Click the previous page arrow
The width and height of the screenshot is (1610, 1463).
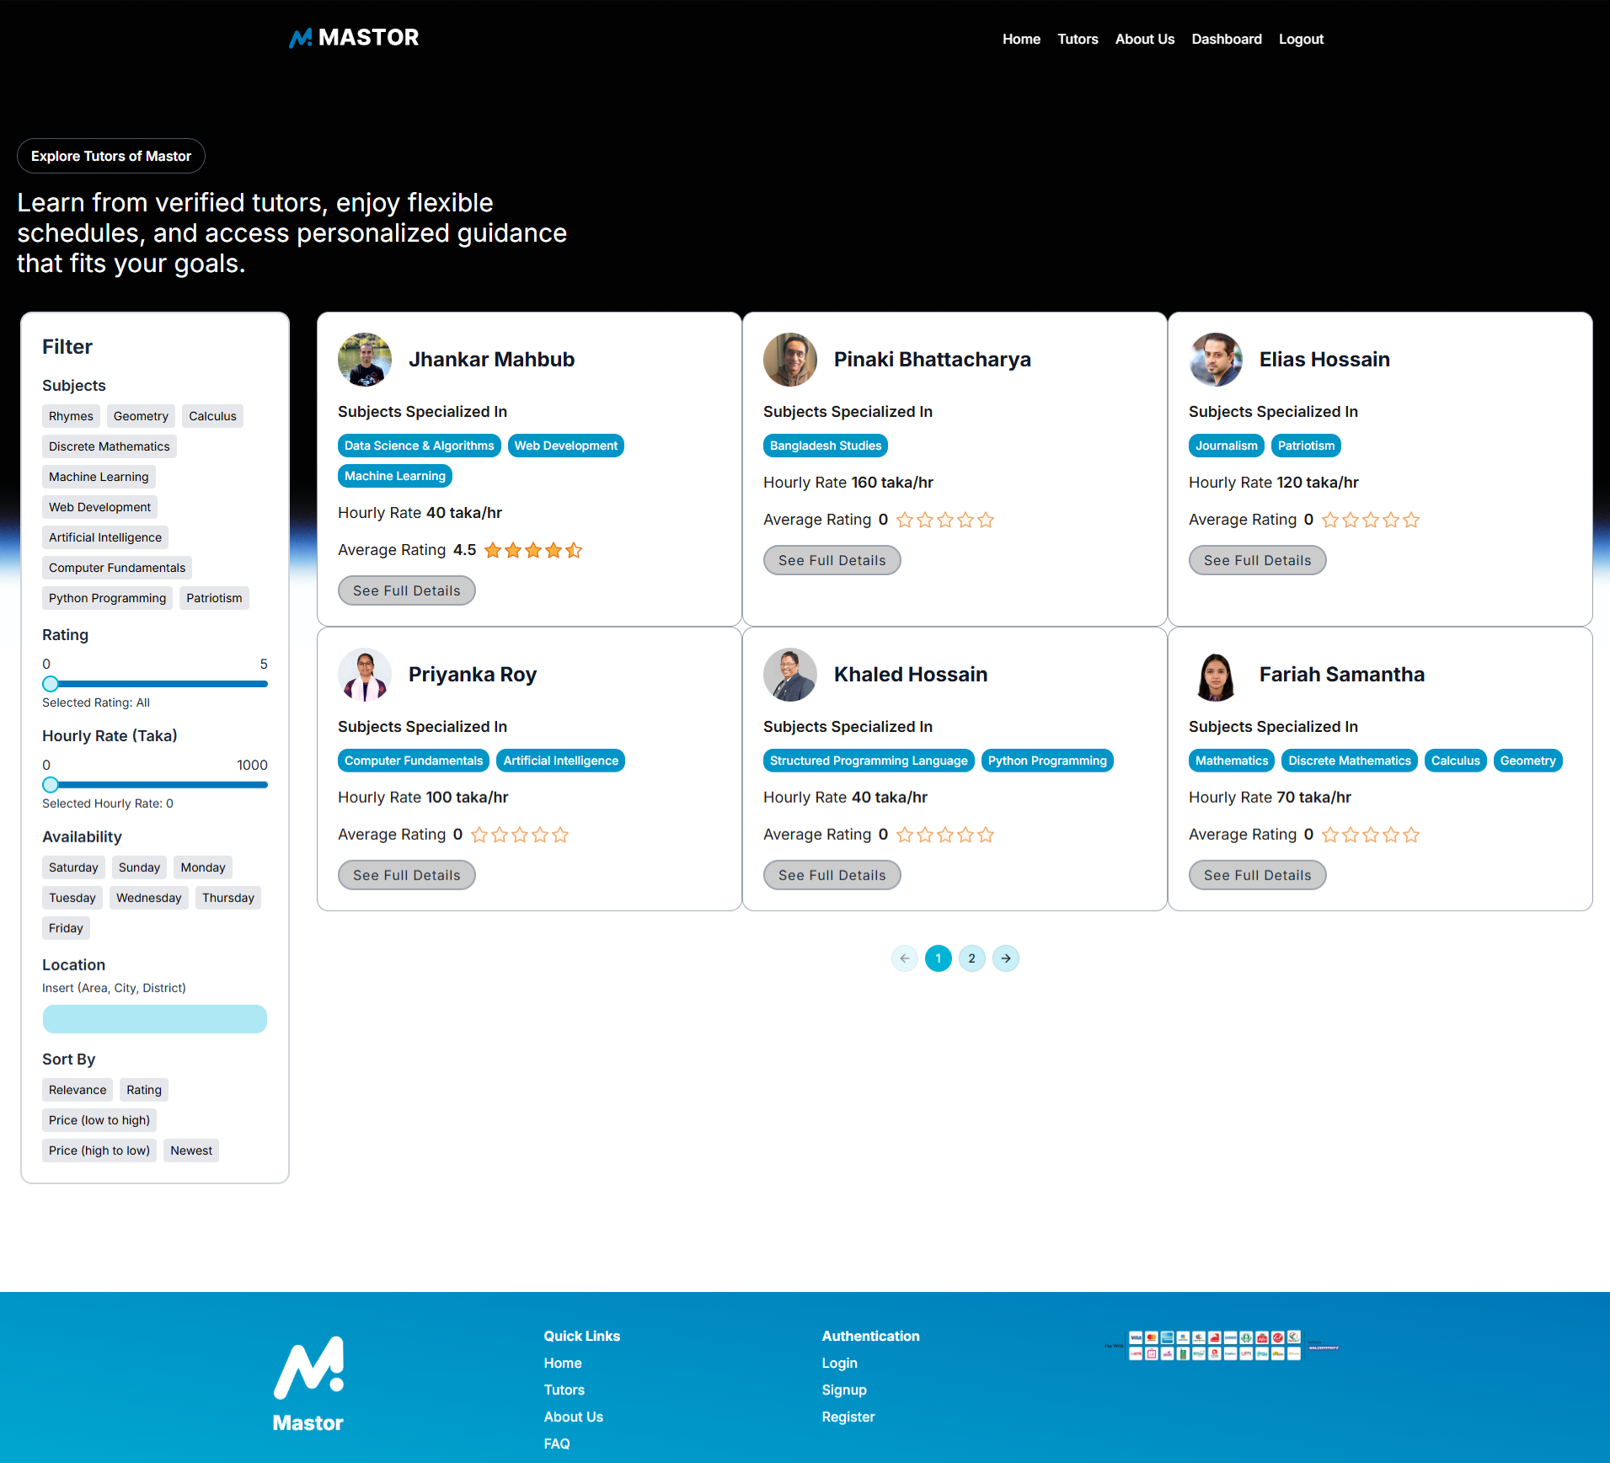(904, 958)
